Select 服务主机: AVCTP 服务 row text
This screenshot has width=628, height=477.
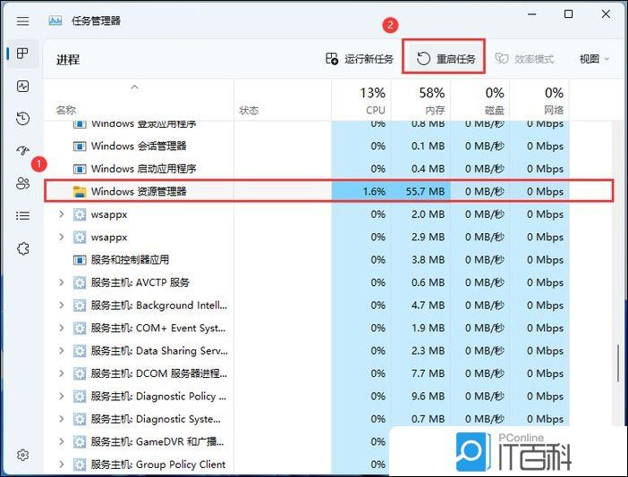140,282
